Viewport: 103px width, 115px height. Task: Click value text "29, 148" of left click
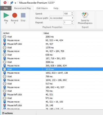click(49, 105)
